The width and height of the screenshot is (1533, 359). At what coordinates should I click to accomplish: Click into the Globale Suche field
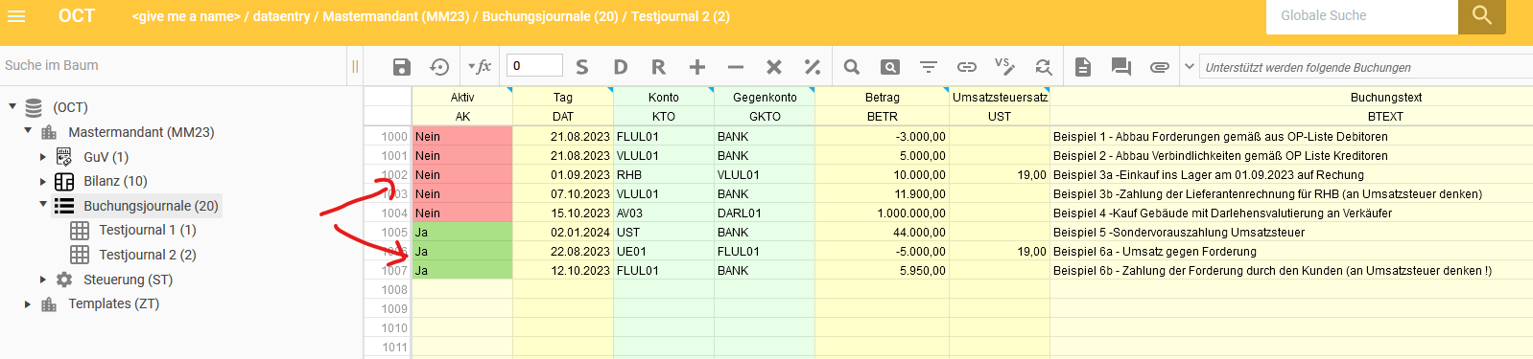click(x=1362, y=16)
